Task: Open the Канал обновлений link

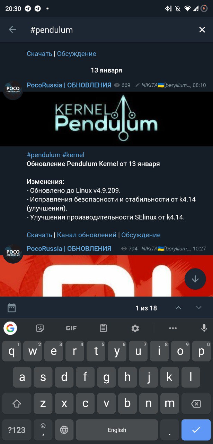Action: pyautogui.click(x=87, y=235)
